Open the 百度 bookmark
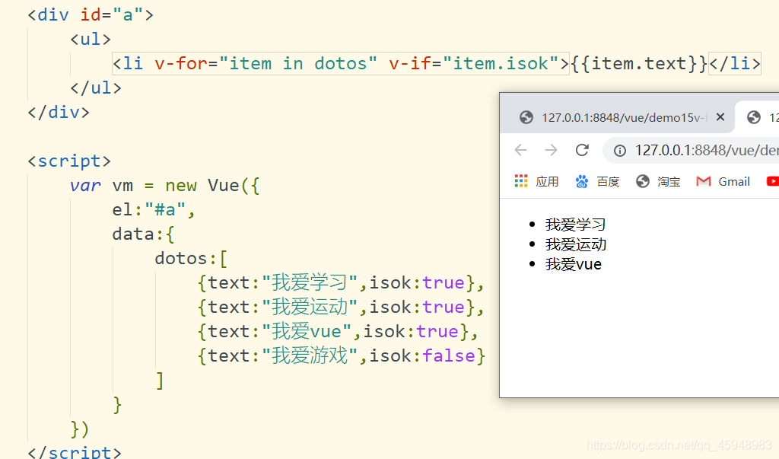This screenshot has width=779, height=459. [x=598, y=181]
